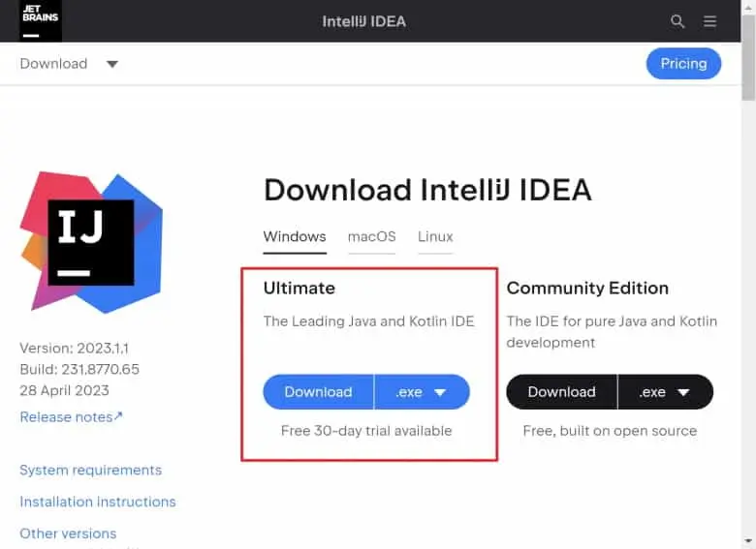756x549 pixels.
Task: Expand the Ultimate .exe installer dropdown
Action: pos(422,392)
